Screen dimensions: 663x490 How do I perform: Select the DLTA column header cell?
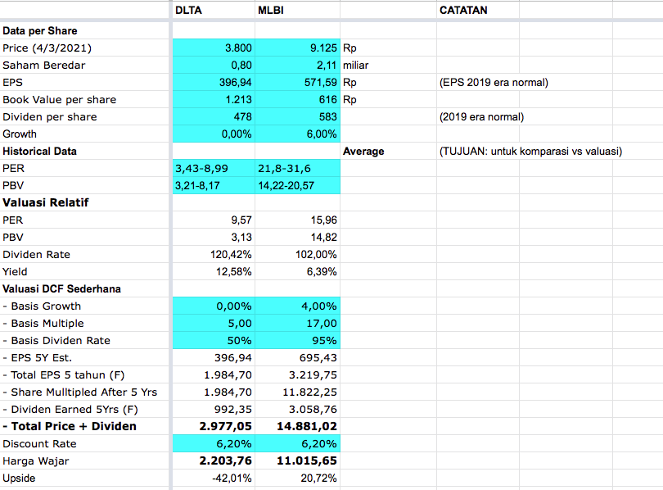[213, 11]
